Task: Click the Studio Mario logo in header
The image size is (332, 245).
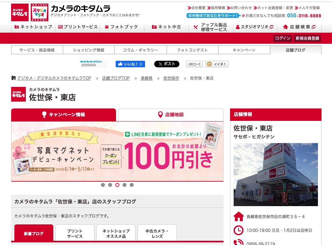Action: point(40,12)
